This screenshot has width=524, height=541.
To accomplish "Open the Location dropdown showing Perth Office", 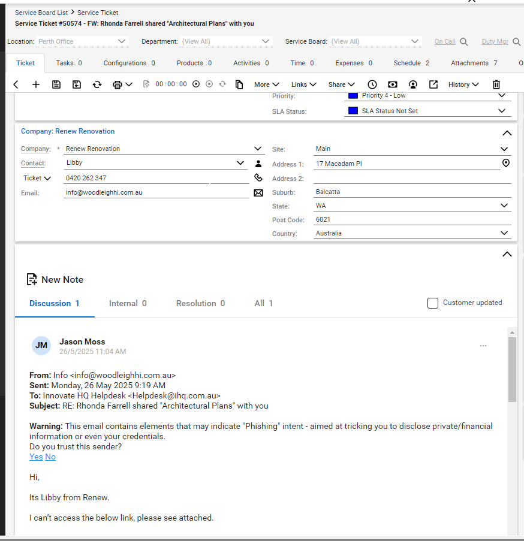I will pos(82,41).
